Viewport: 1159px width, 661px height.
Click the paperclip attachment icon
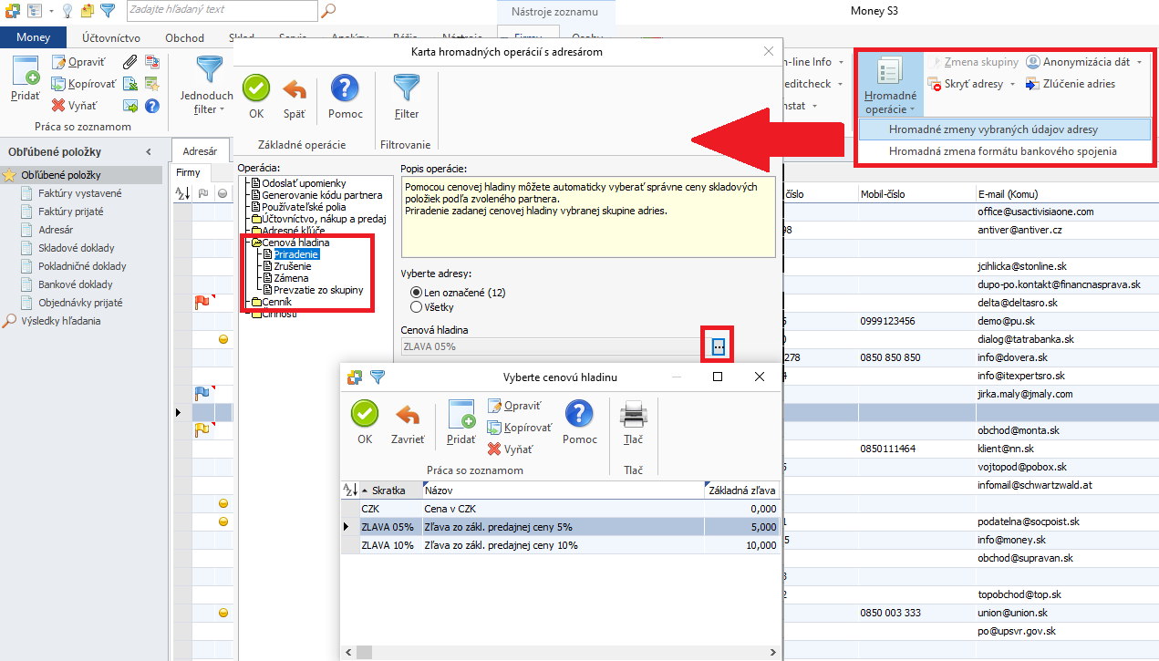tap(130, 62)
